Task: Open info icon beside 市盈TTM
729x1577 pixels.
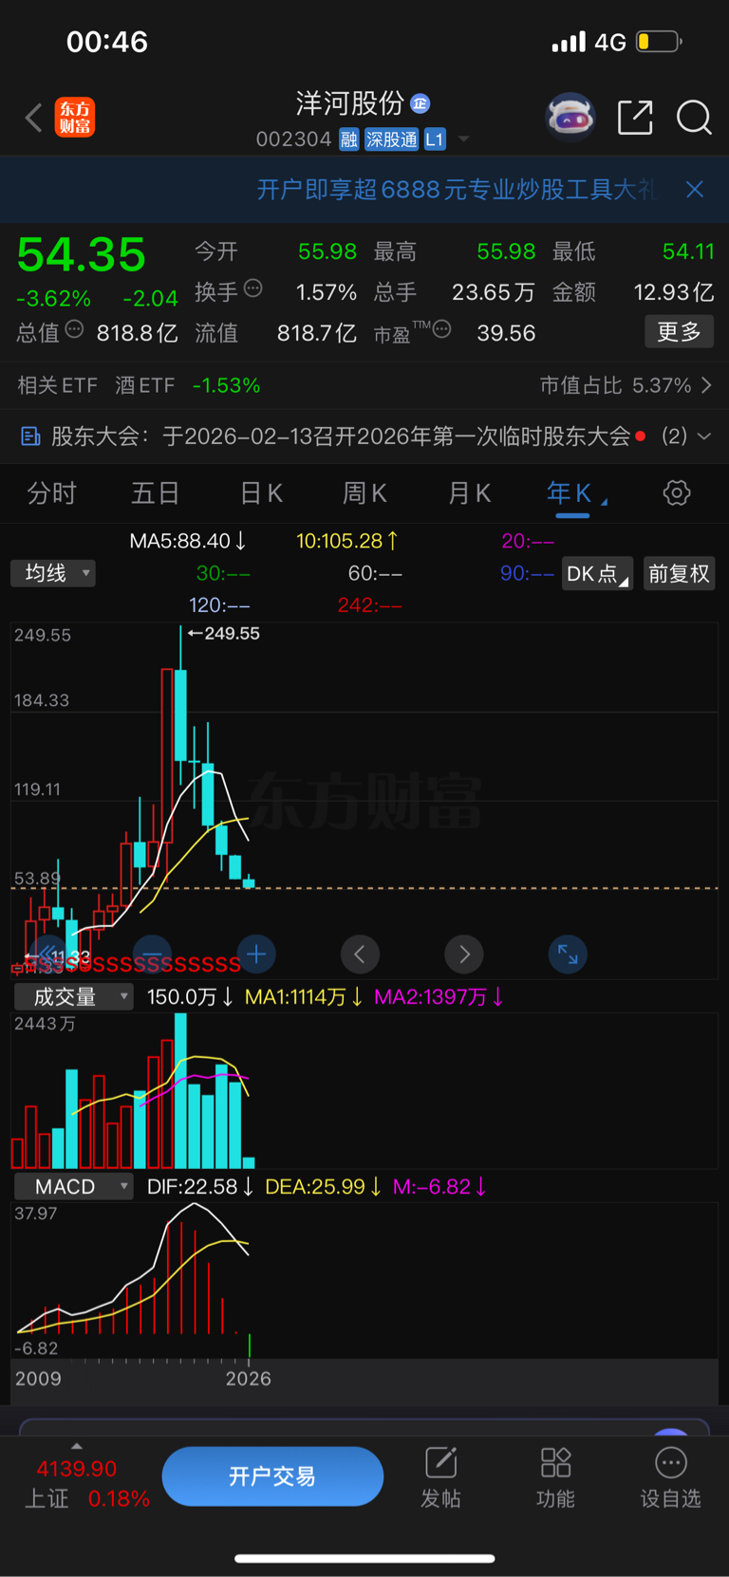Action: 442,330
